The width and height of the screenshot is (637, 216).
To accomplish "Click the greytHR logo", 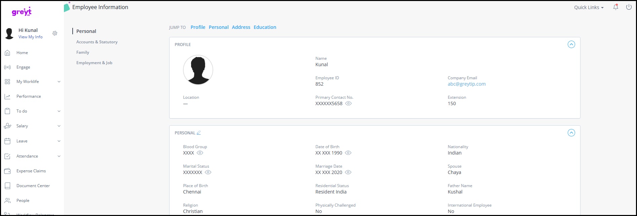I will (22, 12).
